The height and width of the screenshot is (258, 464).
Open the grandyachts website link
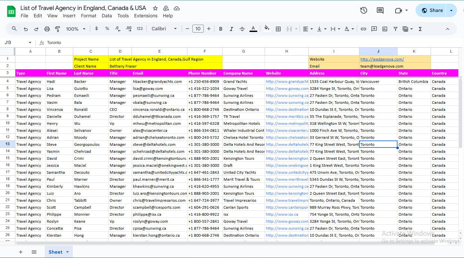(x=287, y=82)
